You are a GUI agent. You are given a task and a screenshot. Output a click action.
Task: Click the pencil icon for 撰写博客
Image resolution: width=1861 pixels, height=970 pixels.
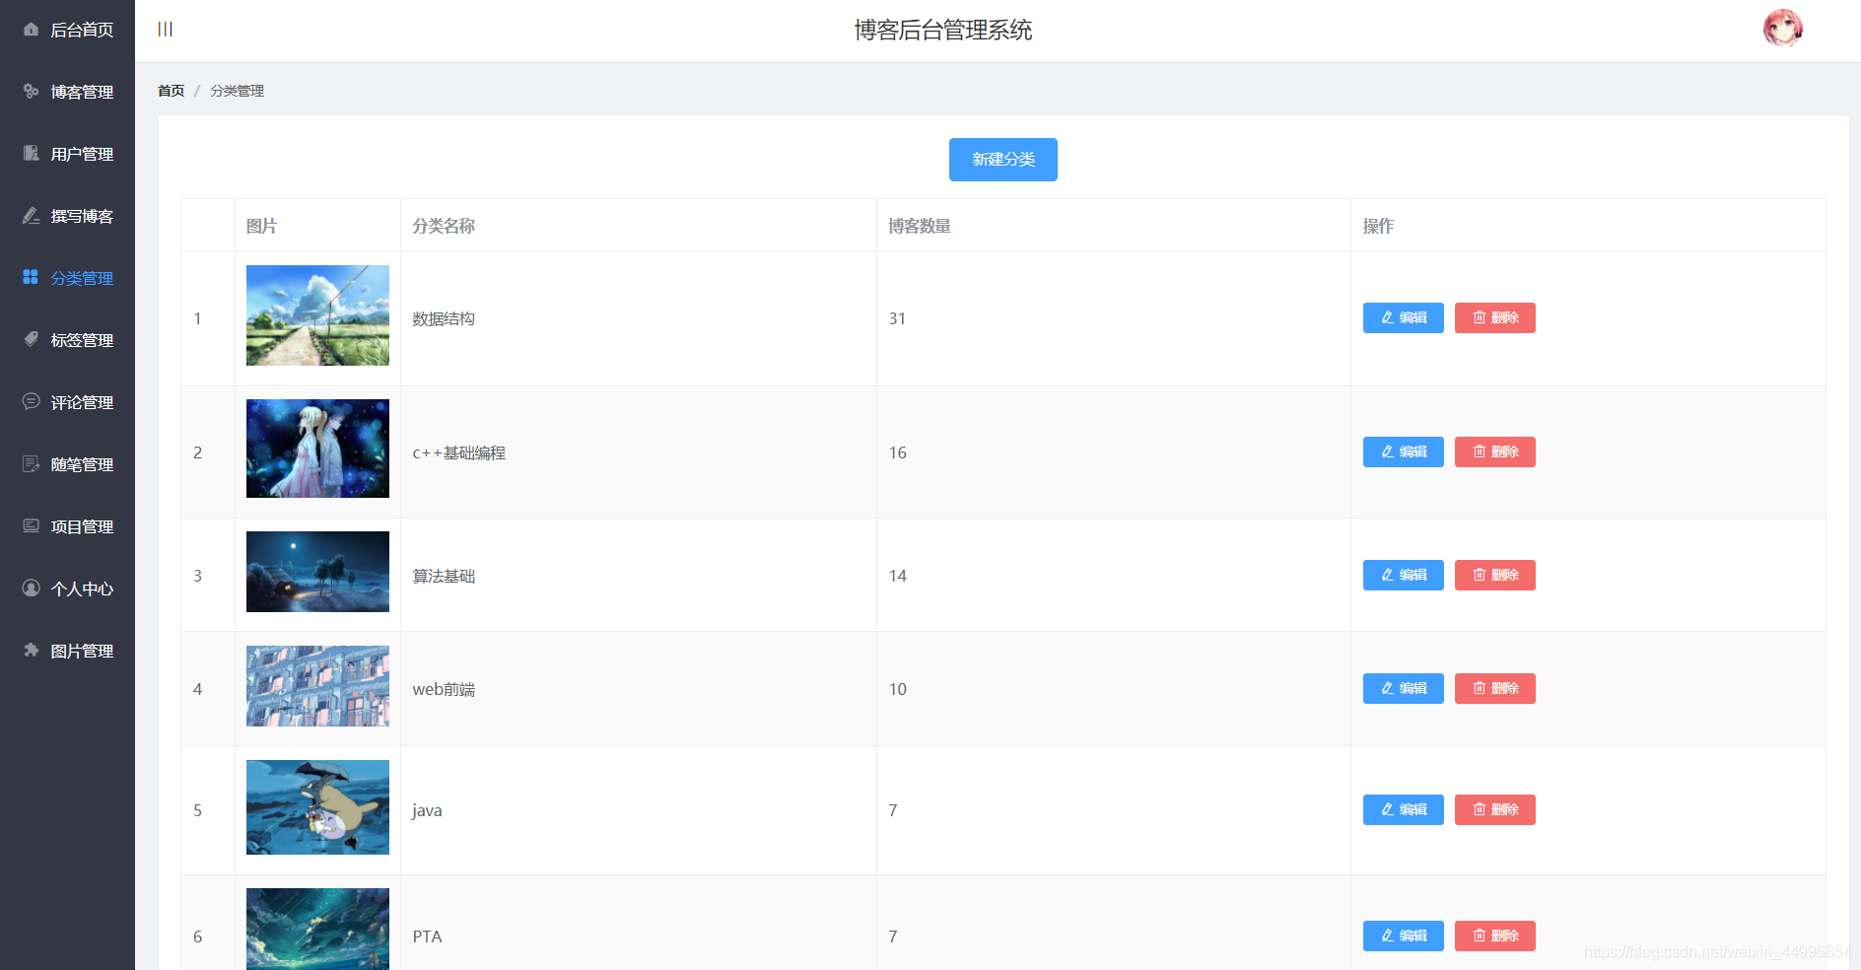(32, 216)
